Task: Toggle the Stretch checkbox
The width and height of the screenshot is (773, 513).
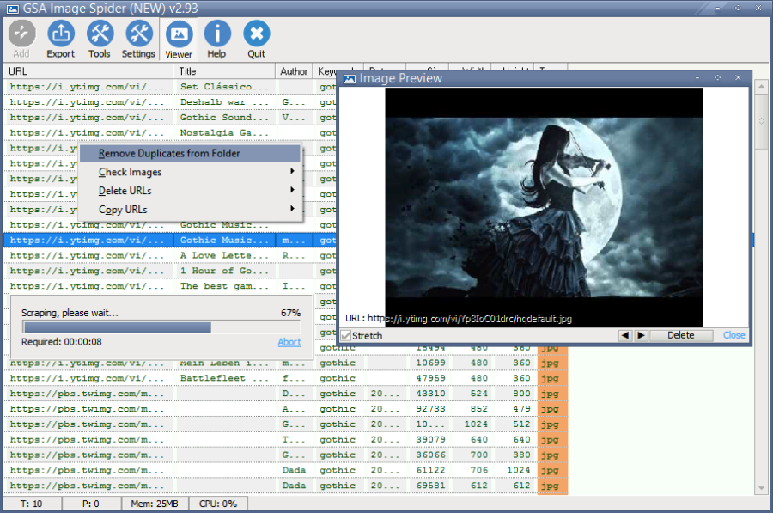Action: (x=347, y=336)
